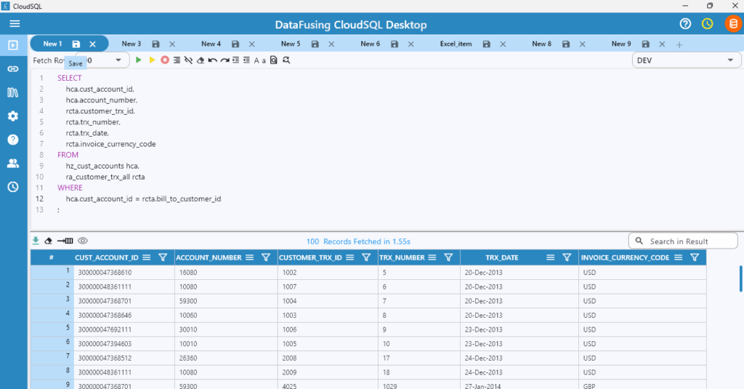Switch to the Excel_item tab
The image size is (744, 389).
(x=456, y=44)
